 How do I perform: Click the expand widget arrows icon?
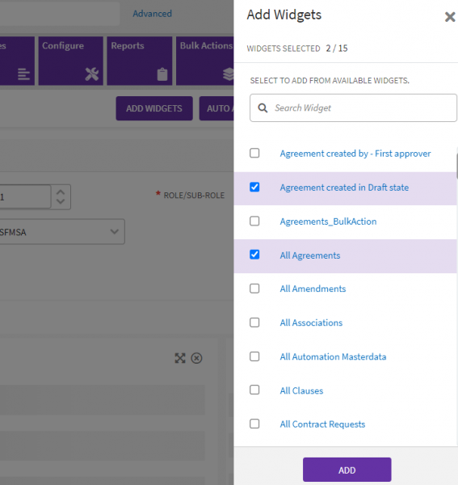coord(180,358)
